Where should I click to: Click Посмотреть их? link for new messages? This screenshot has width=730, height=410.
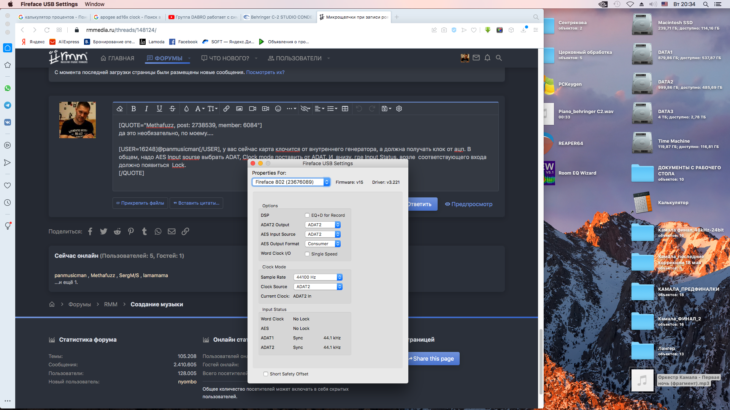[x=265, y=72]
